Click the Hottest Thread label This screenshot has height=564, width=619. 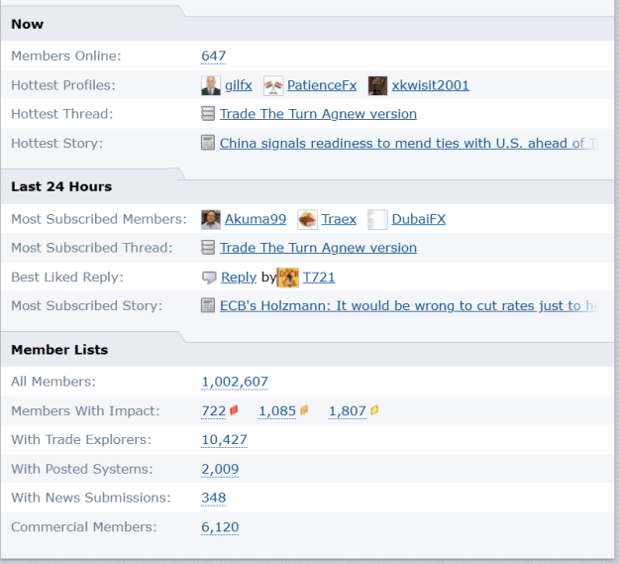(62, 114)
